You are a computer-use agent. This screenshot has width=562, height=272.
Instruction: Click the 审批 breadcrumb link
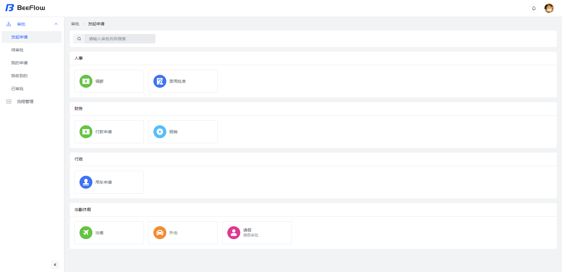[x=75, y=24]
